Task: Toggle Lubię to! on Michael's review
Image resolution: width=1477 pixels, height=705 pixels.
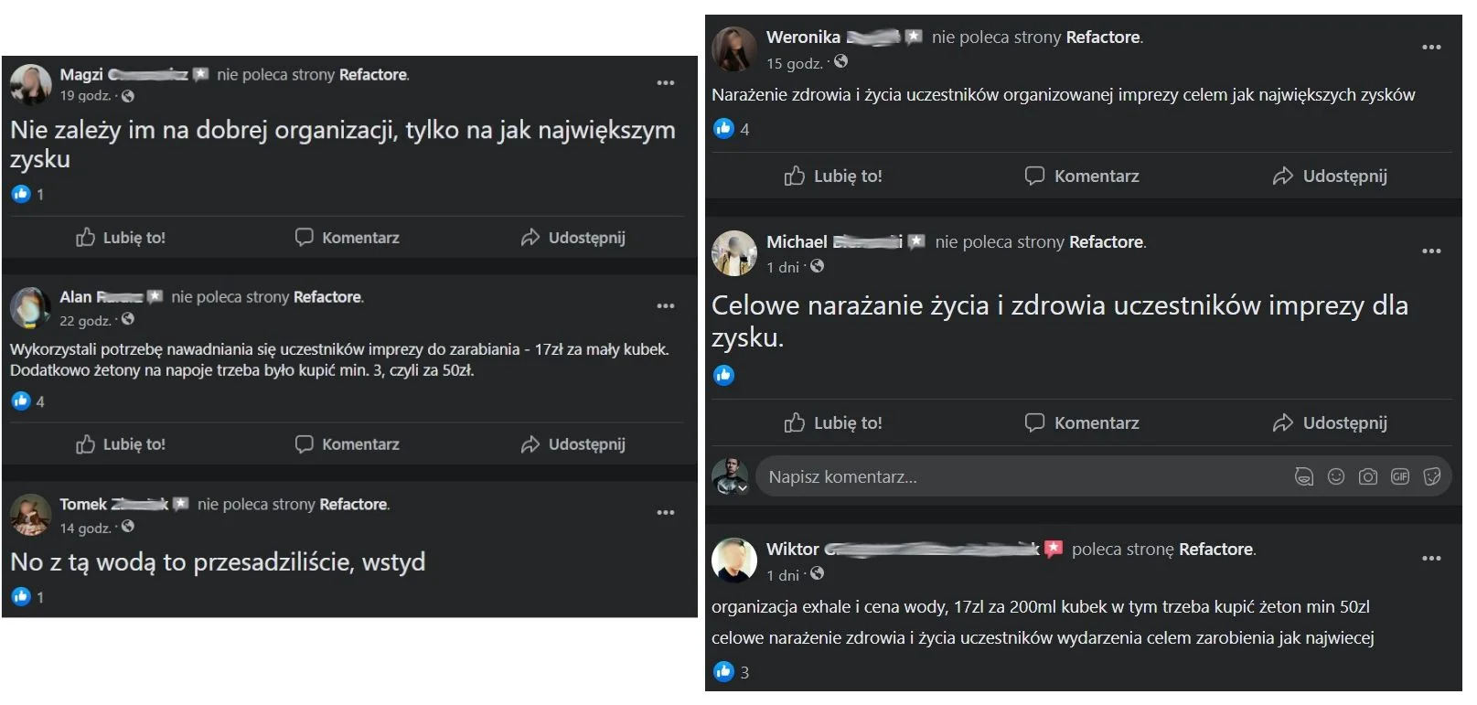Action: tap(833, 422)
